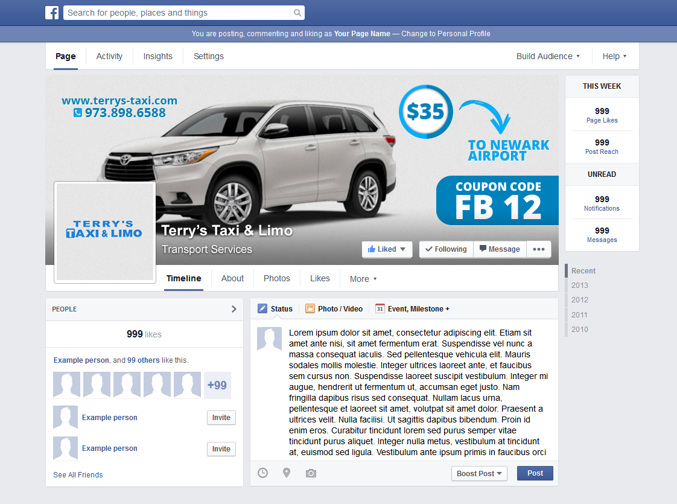Expand the More tab dropdown
The height and width of the screenshot is (504, 677).
363,279
